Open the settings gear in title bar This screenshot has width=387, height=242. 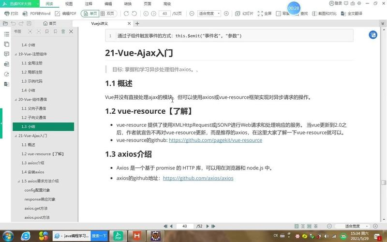coord(359,3)
